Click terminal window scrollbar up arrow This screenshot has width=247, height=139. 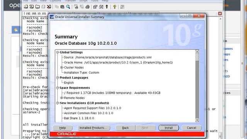220,19
